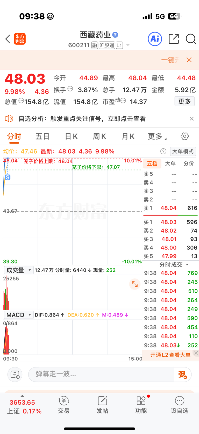
Task: Collapse the 分时成交 header arrow
Action: click(187, 265)
